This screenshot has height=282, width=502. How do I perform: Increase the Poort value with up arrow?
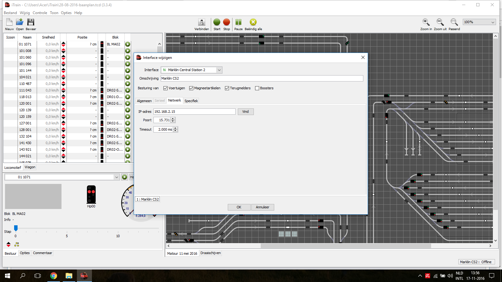coord(173,119)
